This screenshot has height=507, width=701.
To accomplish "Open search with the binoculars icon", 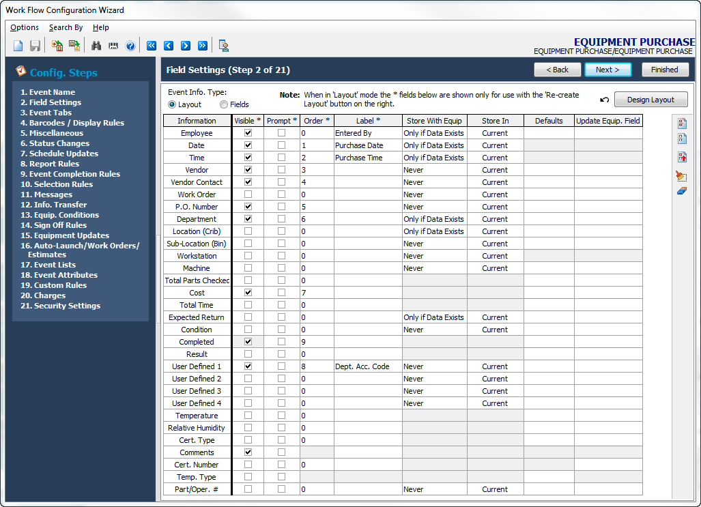I will pos(96,46).
